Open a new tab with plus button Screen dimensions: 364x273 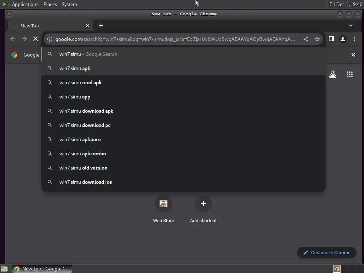coord(101,26)
